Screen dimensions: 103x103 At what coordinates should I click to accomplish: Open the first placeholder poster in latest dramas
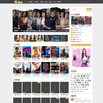point(17,88)
